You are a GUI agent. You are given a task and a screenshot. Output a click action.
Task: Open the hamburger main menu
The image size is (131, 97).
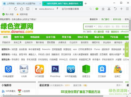tap(127, 9)
